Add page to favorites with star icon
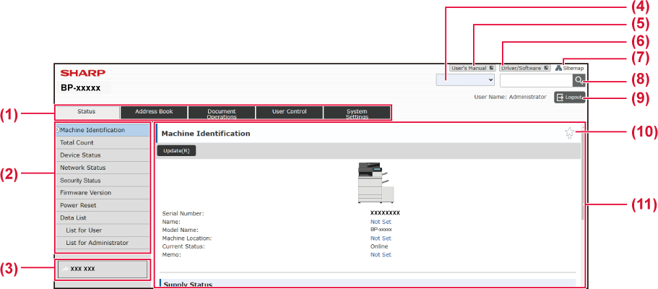The width and height of the screenshot is (658, 289). coord(569,134)
